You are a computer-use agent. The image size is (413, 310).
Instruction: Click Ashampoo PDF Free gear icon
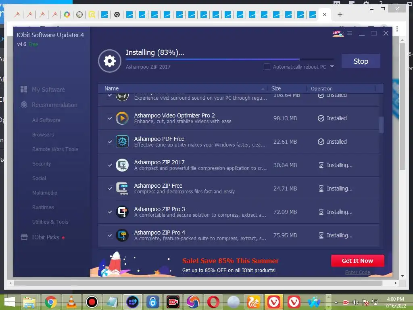122,142
